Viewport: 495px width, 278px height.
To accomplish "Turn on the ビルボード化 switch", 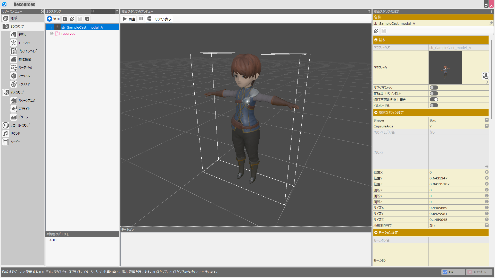I will click(434, 106).
